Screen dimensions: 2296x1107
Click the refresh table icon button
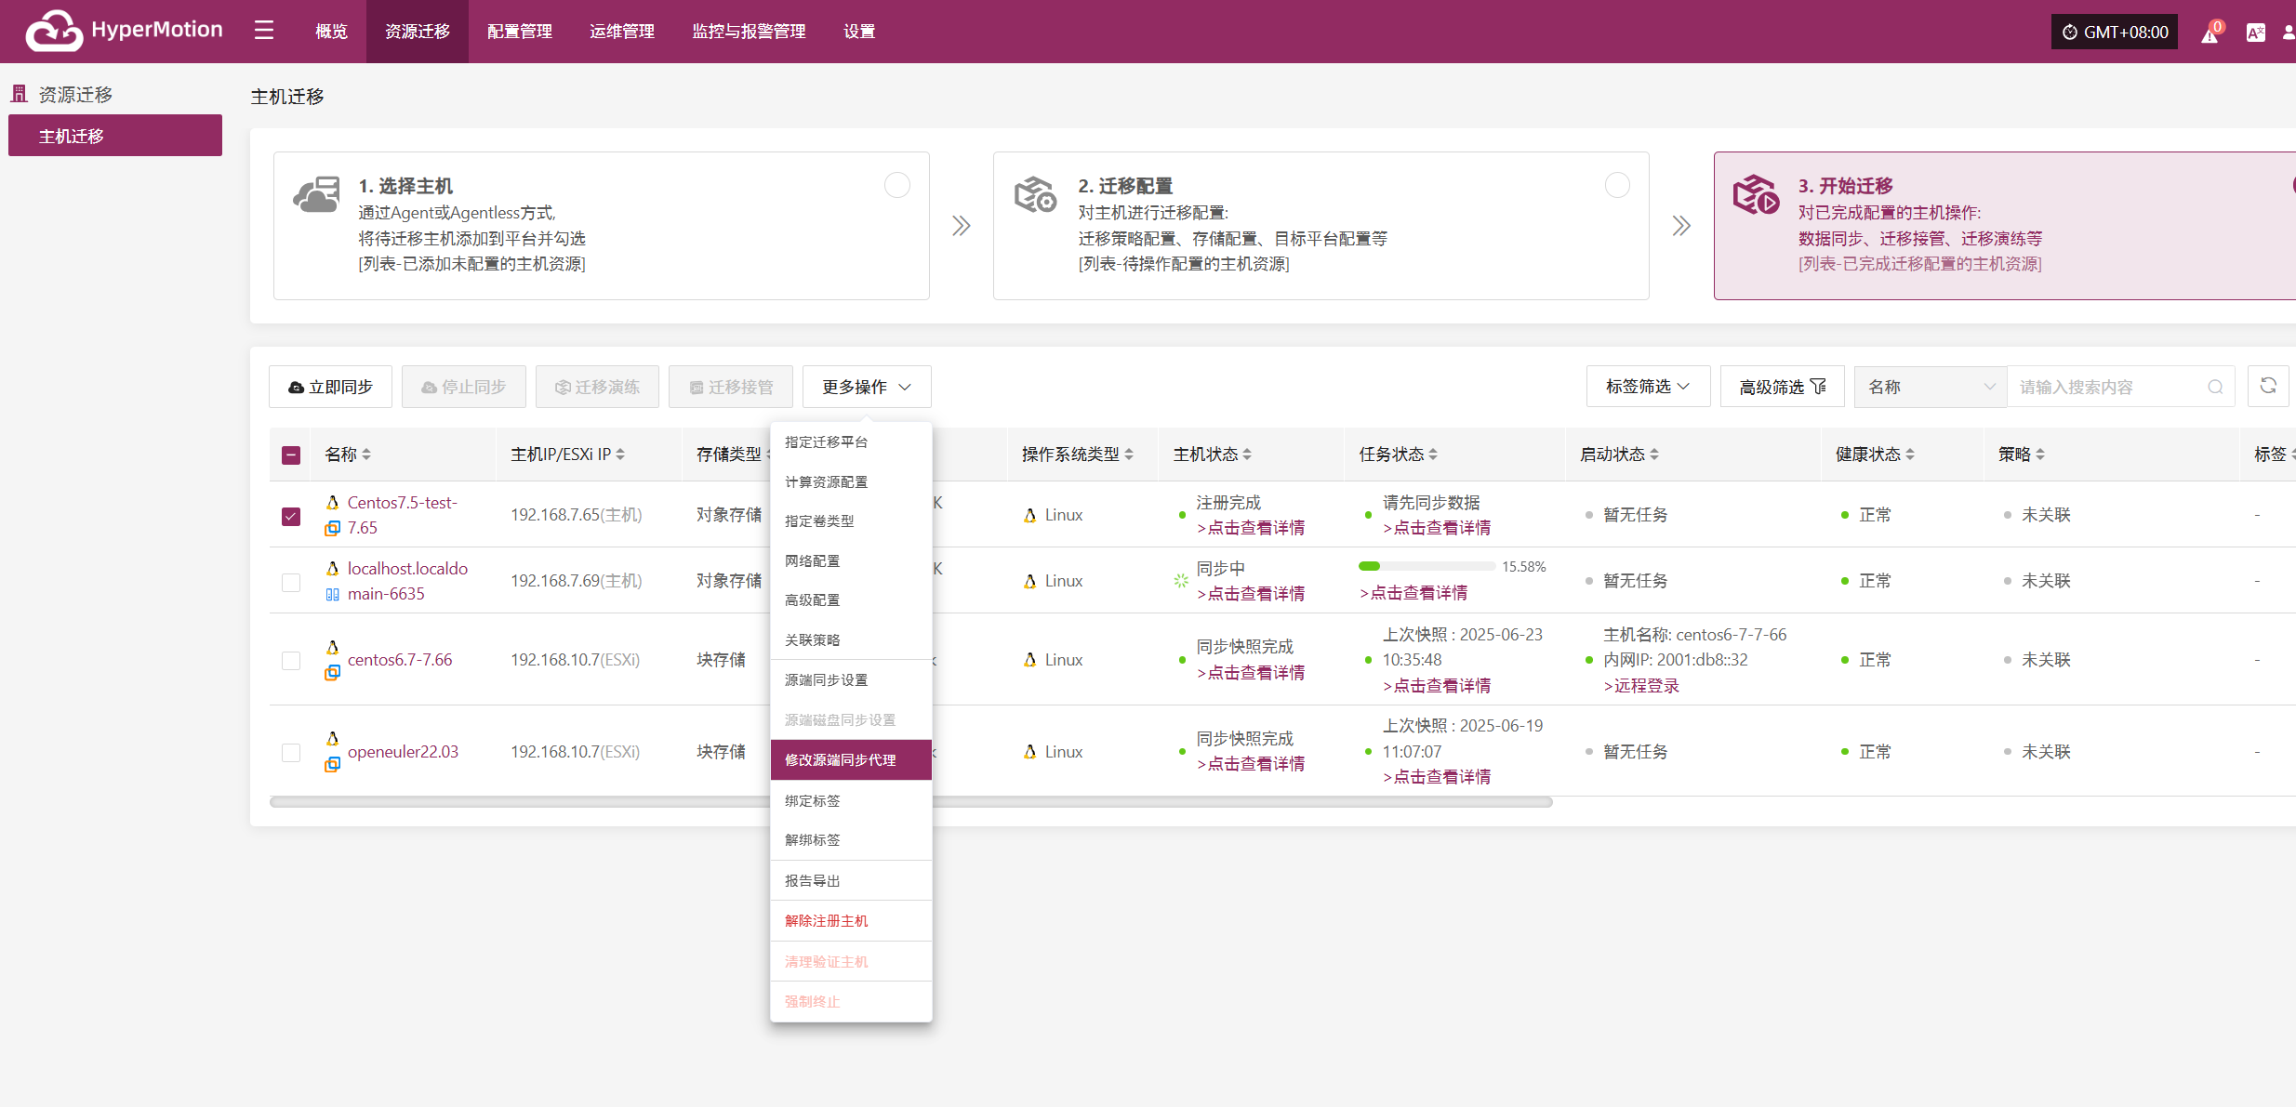coord(2268,386)
